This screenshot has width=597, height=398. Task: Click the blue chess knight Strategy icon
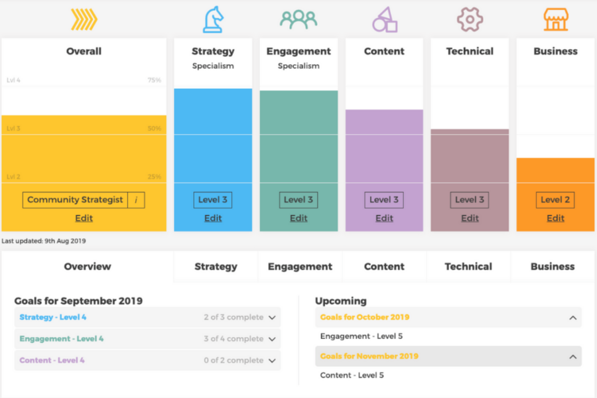[x=213, y=20]
